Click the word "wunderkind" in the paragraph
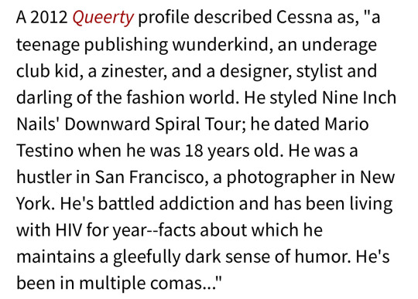The width and height of the screenshot is (418, 299). pyautogui.click(x=221, y=44)
